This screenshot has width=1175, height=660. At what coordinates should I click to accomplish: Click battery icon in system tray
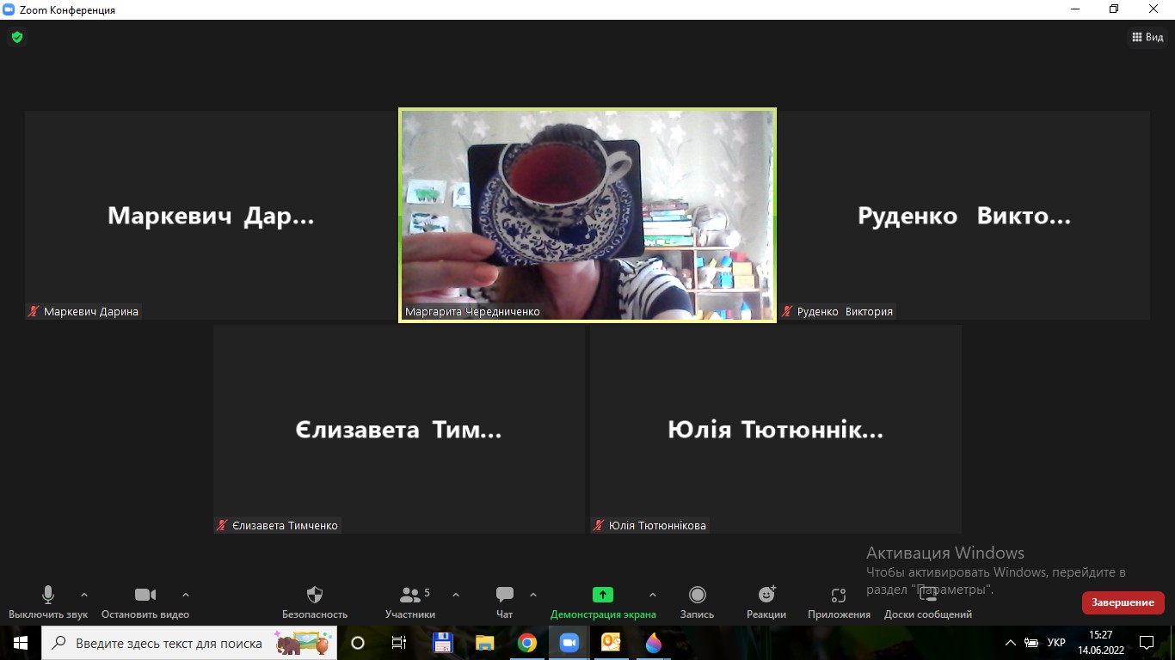point(1031,643)
